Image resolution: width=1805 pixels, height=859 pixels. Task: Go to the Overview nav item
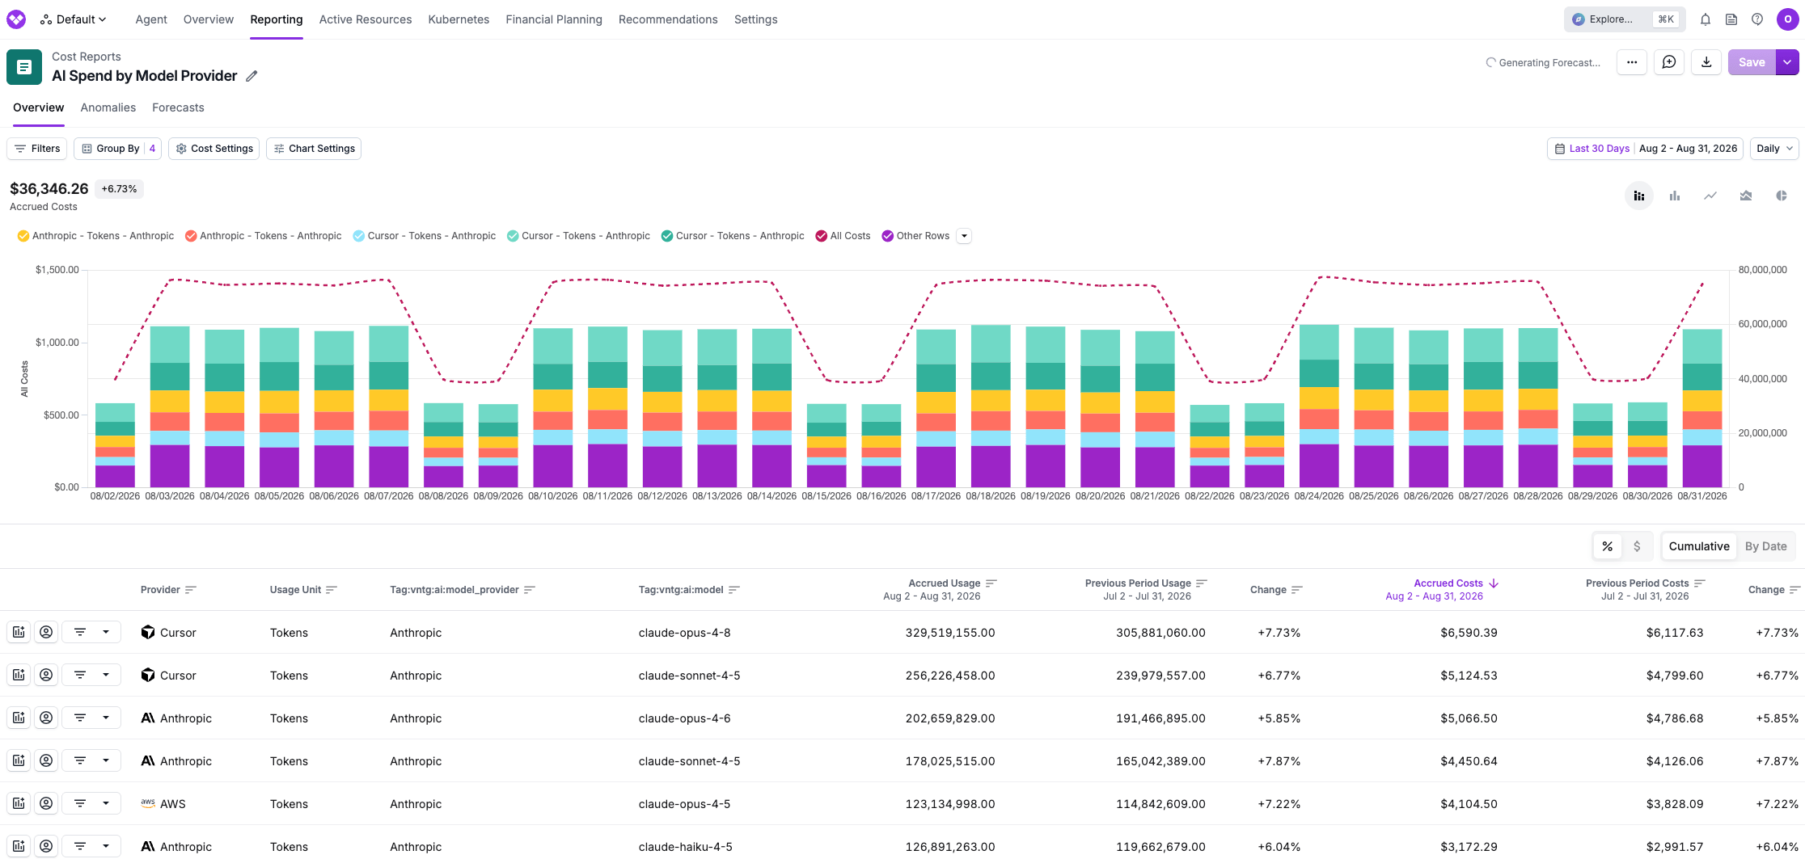coord(209,19)
